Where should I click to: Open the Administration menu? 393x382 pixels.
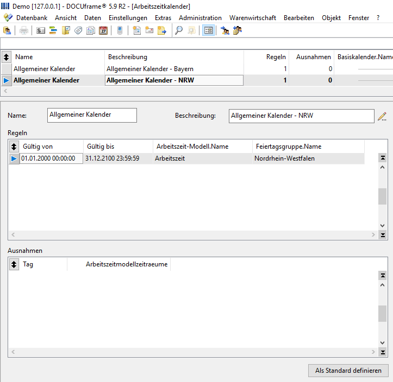pos(200,18)
